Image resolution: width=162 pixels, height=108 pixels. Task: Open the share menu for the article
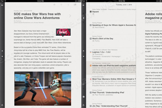tap(75, 4)
